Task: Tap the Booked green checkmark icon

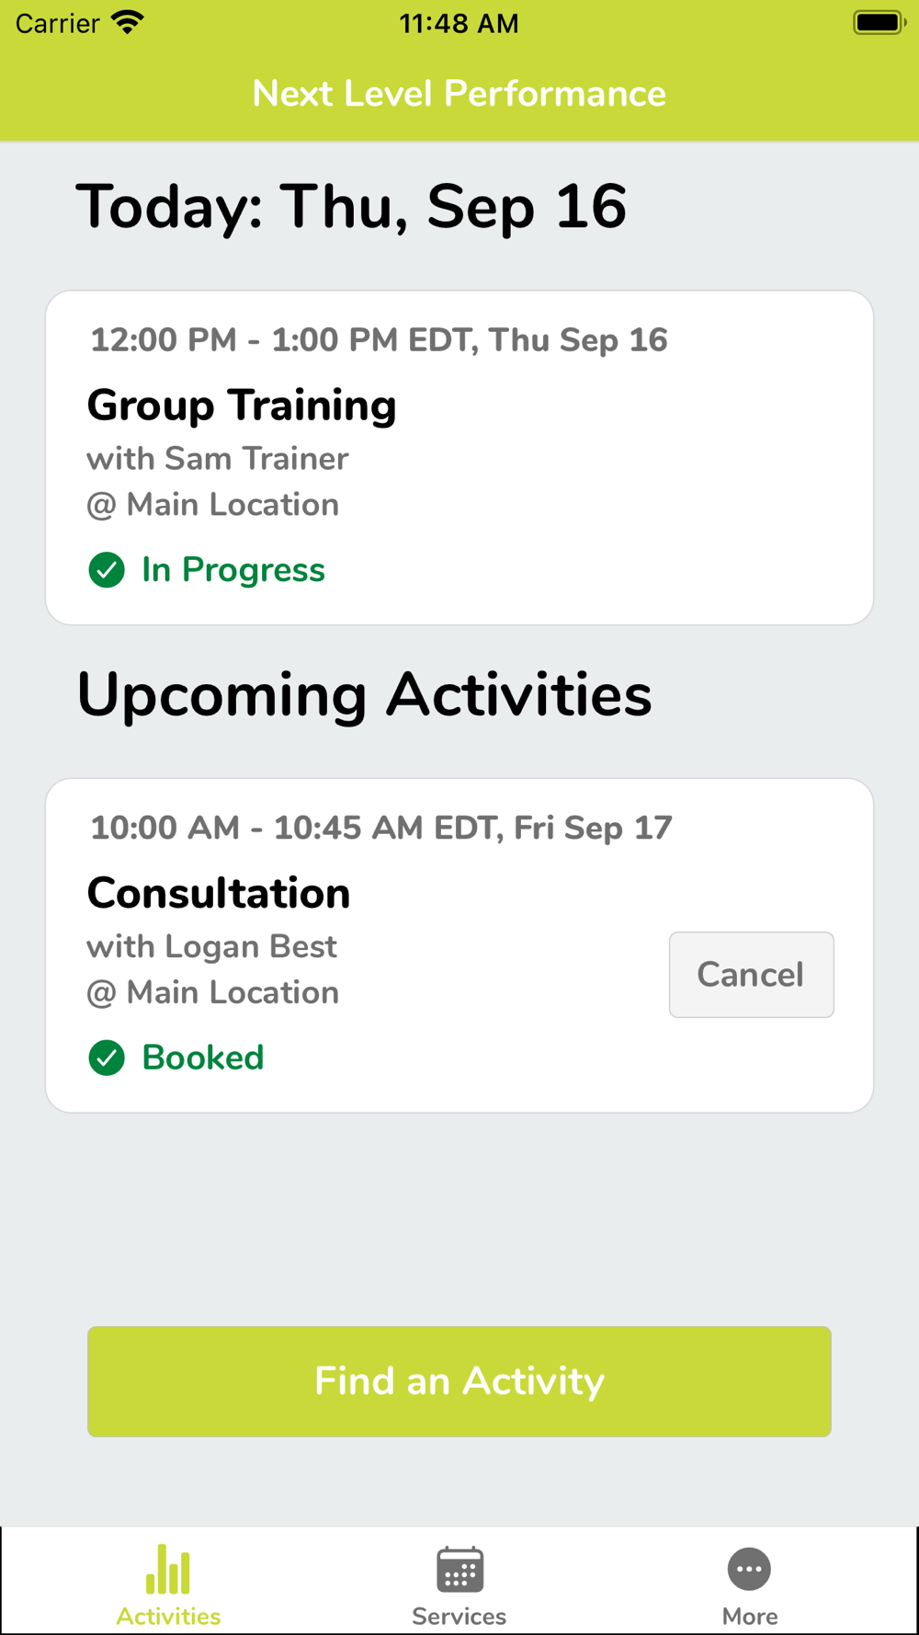Action: pyautogui.click(x=107, y=1058)
